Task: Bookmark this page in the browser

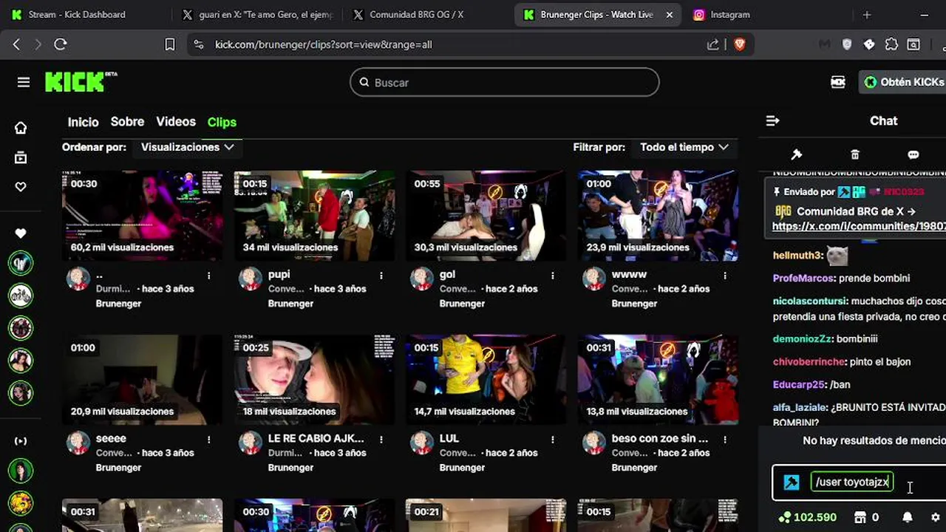Action: [x=169, y=44]
